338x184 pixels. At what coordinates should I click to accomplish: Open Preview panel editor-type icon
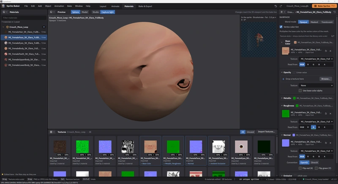click(x=51, y=12)
